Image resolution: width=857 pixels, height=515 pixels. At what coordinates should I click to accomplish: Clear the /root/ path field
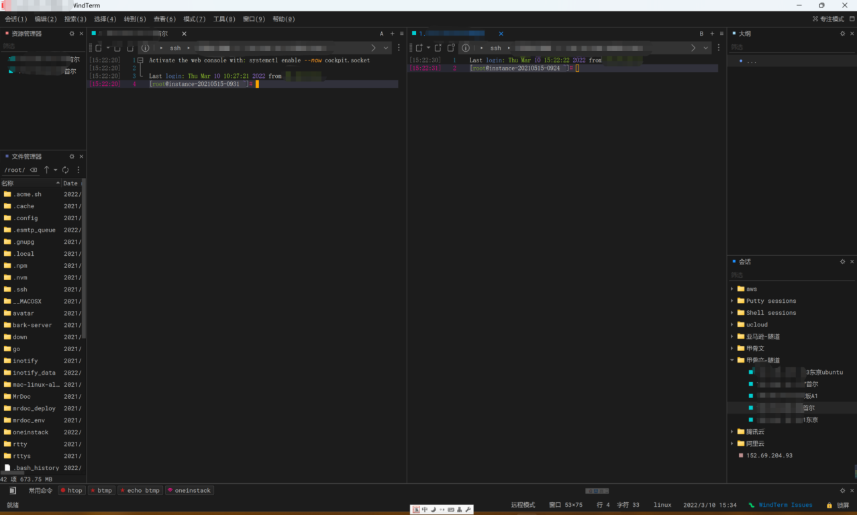point(34,170)
